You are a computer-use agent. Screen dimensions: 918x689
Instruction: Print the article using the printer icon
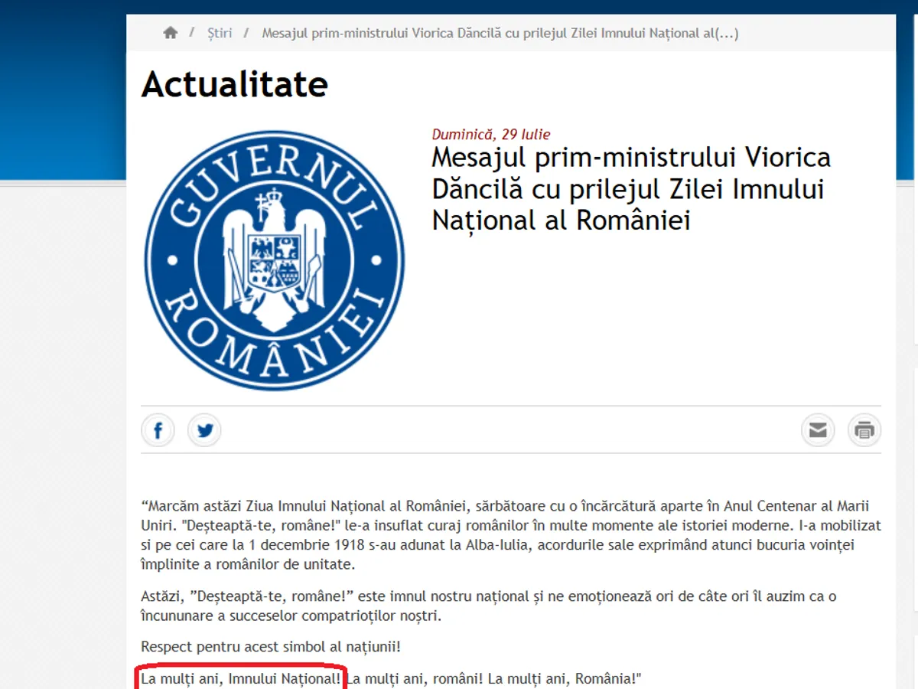pyautogui.click(x=864, y=430)
